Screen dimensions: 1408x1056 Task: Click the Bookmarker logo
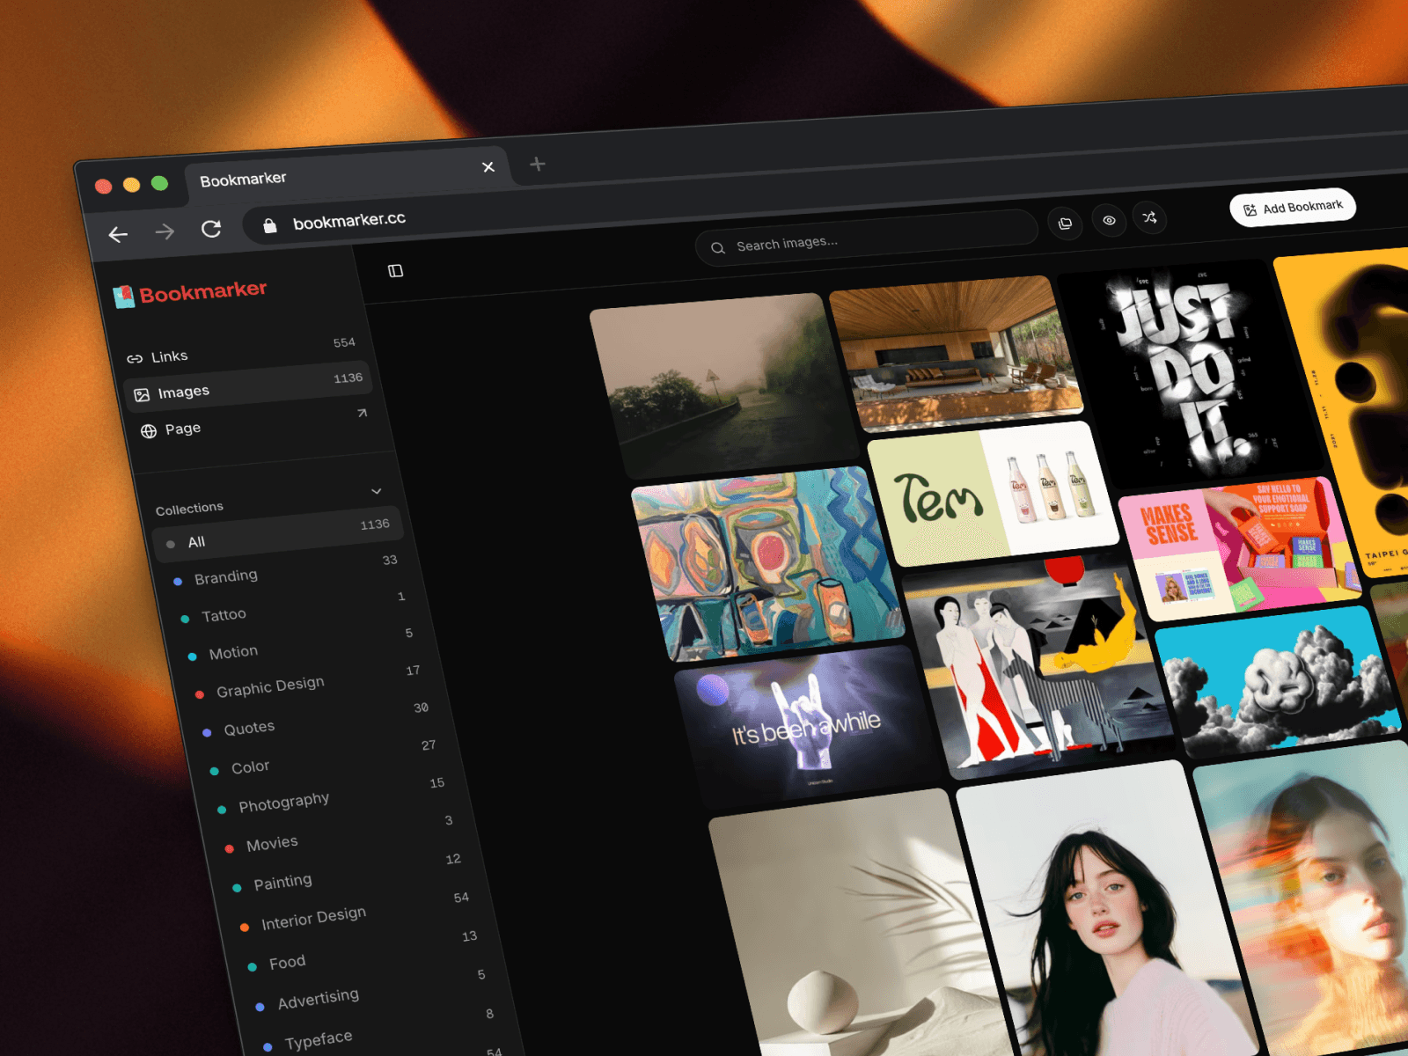click(190, 293)
